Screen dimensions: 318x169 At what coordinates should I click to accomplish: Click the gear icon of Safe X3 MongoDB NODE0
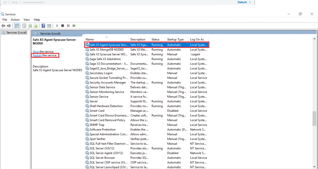(x=87, y=50)
